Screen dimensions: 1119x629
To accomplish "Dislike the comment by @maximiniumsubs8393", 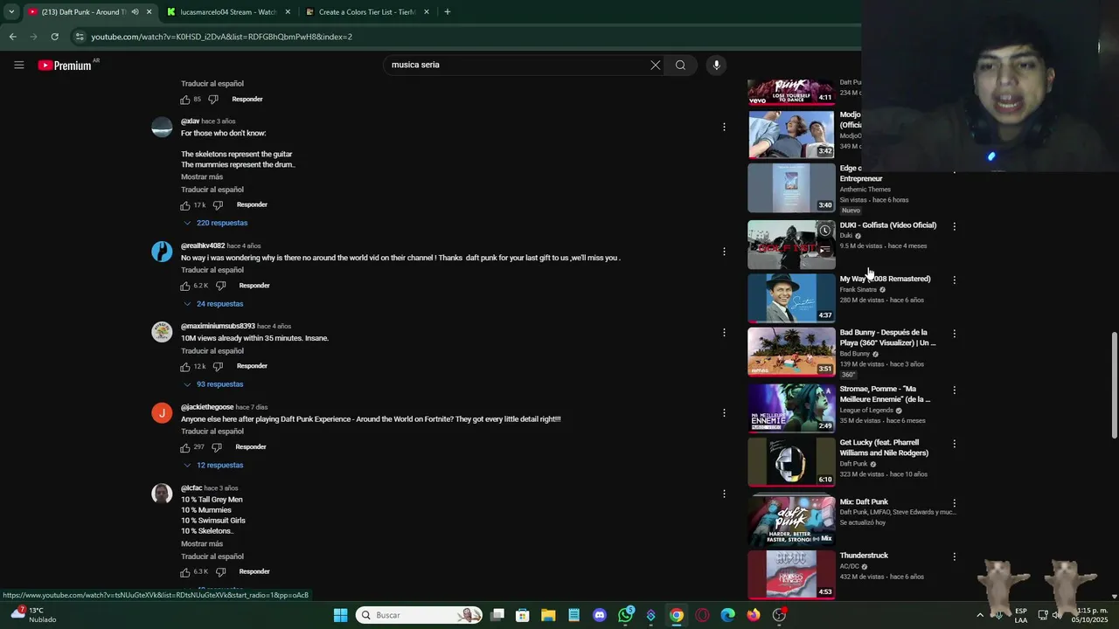I will (x=218, y=366).
